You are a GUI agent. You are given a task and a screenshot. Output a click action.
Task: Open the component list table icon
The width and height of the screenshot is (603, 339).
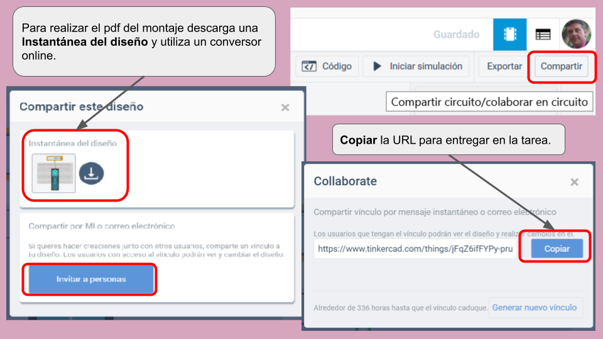click(x=543, y=35)
